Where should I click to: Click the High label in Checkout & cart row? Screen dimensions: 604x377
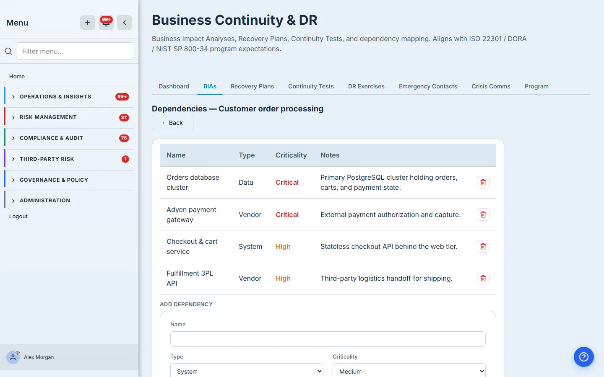283,246
